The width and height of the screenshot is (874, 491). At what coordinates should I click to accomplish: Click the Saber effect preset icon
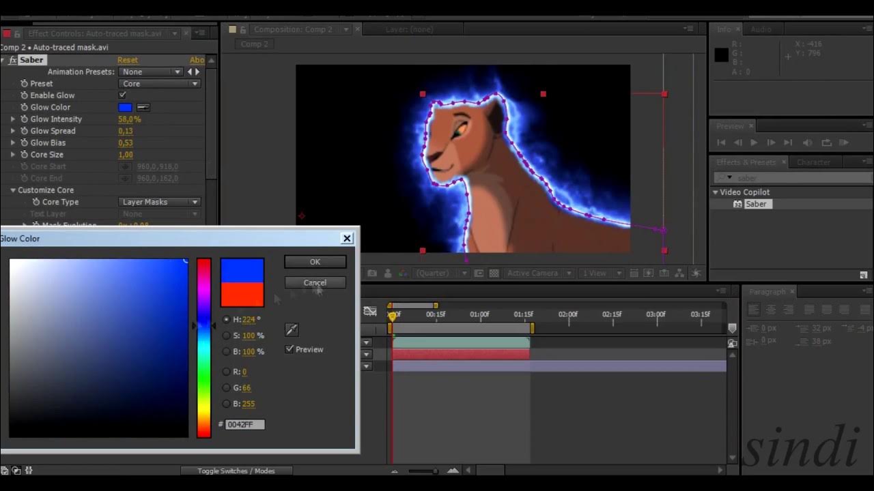click(737, 204)
